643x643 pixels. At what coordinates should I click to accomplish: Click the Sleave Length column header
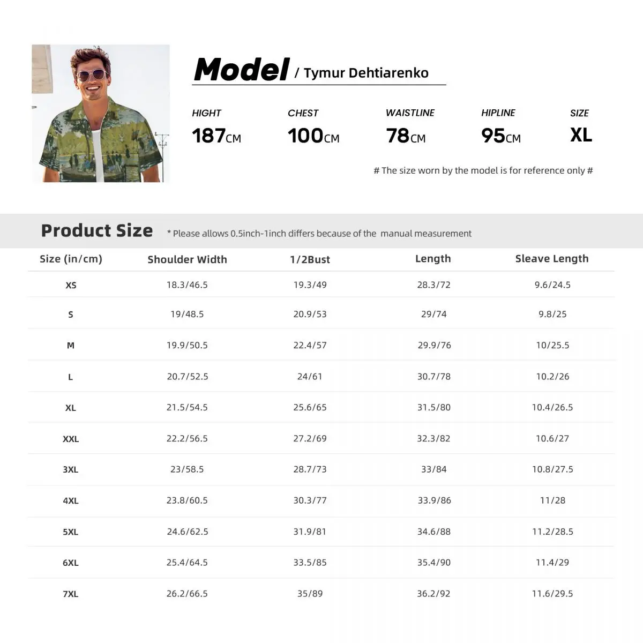click(552, 259)
